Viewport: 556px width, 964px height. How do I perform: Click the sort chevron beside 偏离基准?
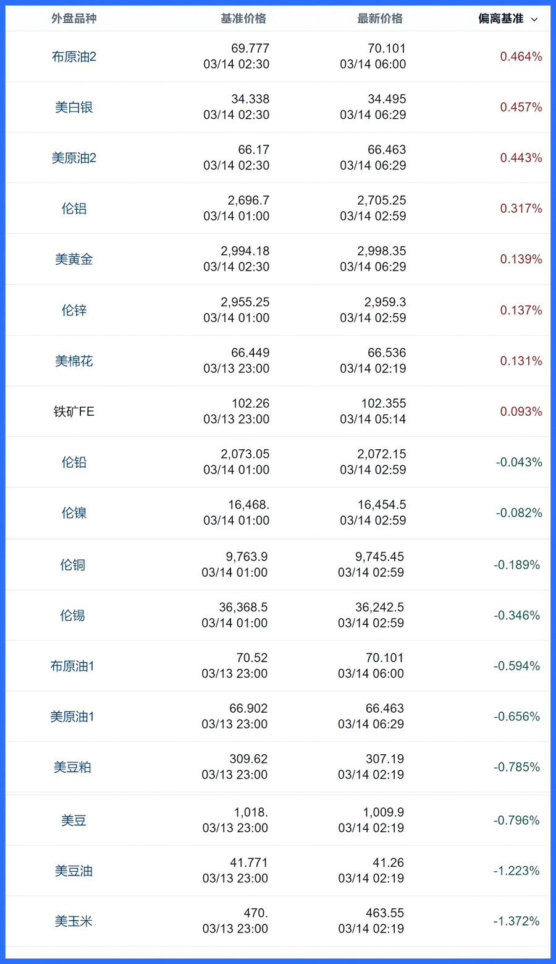click(534, 19)
